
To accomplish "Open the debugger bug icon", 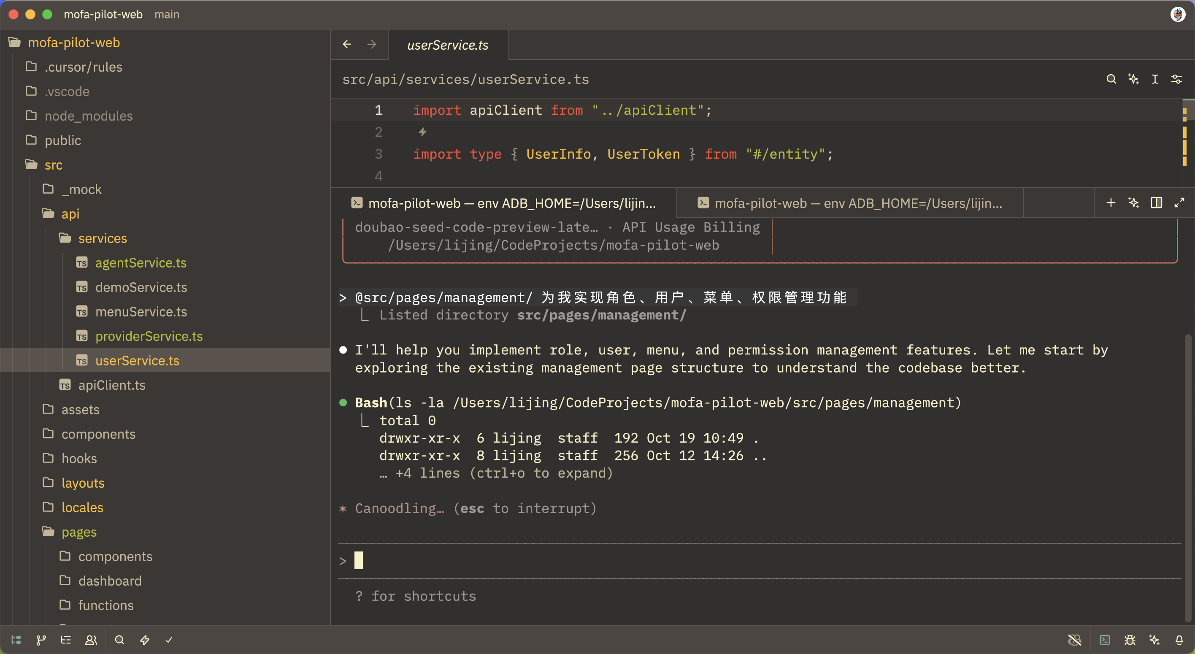I will click(x=1130, y=640).
